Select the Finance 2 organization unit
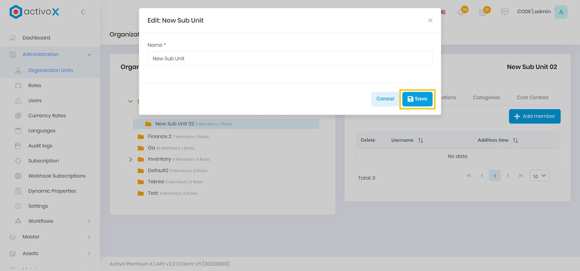This screenshot has width=580, height=271. click(159, 136)
